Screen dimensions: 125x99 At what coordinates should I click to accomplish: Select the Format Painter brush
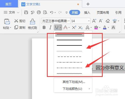tap(32, 24)
